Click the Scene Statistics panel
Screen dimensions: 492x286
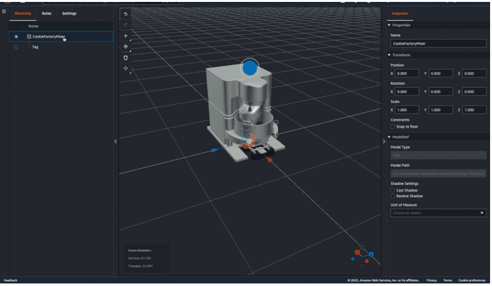click(147, 258)
